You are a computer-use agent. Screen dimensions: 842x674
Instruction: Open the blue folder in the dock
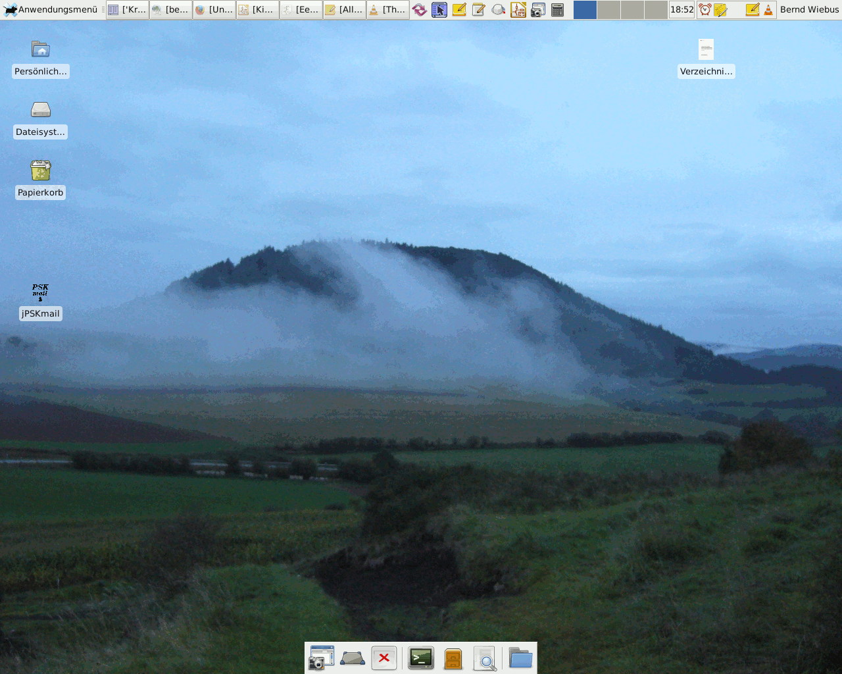(x=520, y=658)
